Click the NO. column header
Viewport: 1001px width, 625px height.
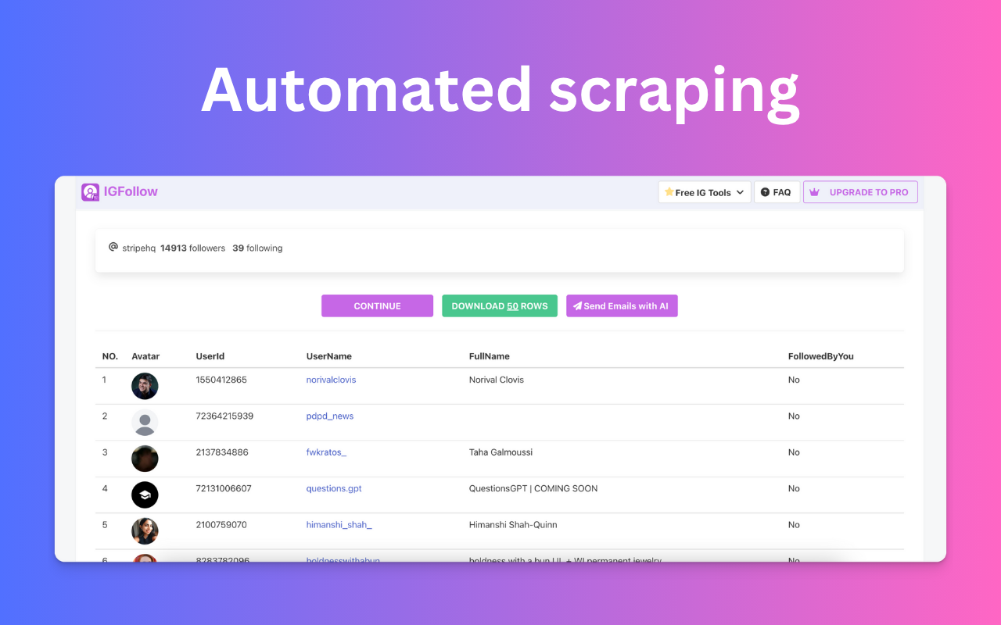pyautogui.click(x=110, y=356)
